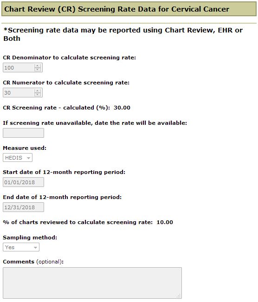Image resolution: width=258 pixels, height=302 pixels.
Task: Click the arrow on Sampling method Yes dropdown
Action: [x=35, y=248]
